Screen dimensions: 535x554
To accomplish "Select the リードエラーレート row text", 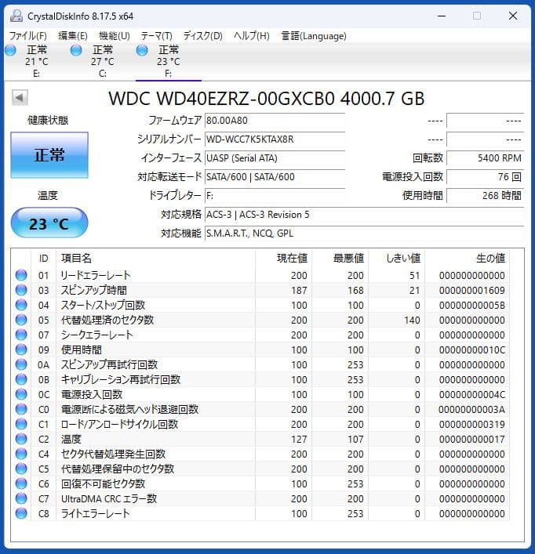I will point(96,275).
